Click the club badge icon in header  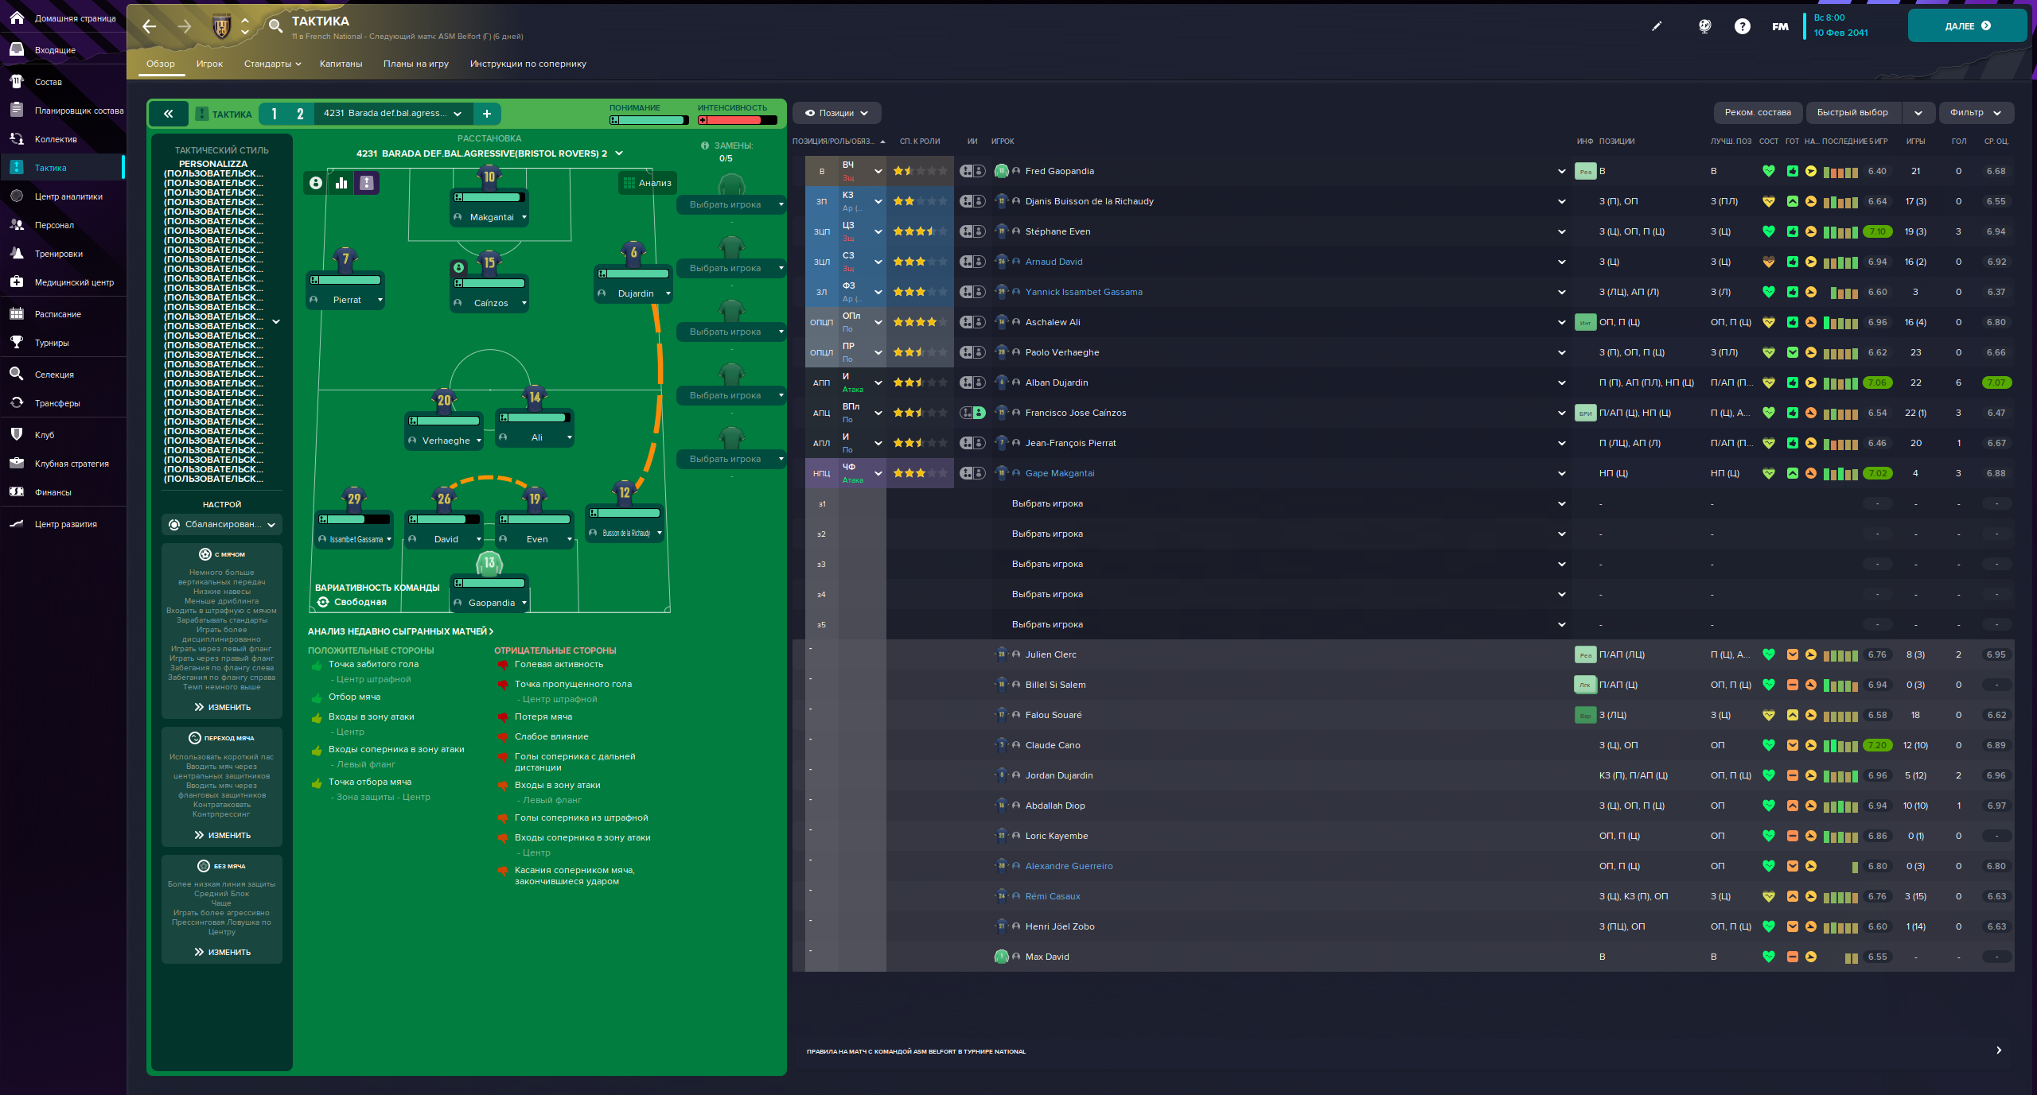pos(222,26)
